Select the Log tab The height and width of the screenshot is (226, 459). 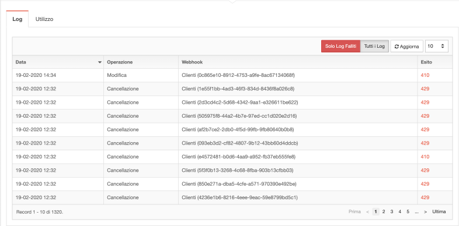(18, 19)
